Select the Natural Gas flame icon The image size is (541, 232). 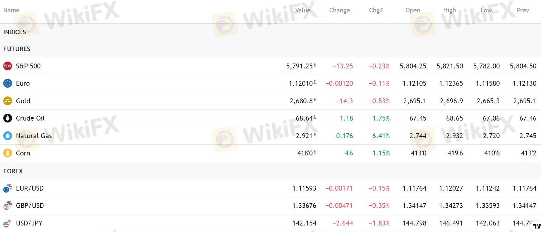[8, 136]
